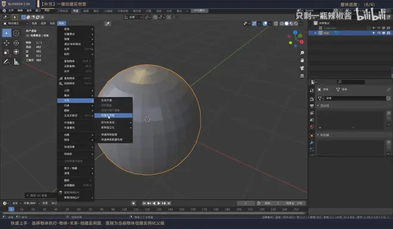Open the Parent submenu in Object menu
The width and height of the screenshot is (393, 229).
click(x=76, y=91)
